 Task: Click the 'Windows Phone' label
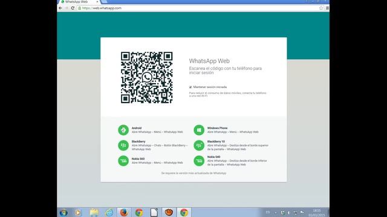click(x=217, y=128)
